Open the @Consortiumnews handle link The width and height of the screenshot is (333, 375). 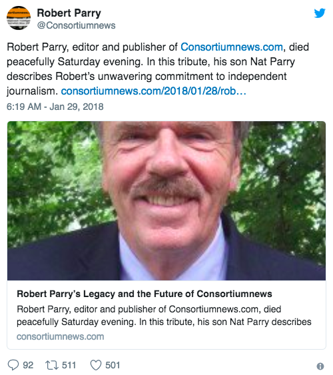click(x=76, y=25)
